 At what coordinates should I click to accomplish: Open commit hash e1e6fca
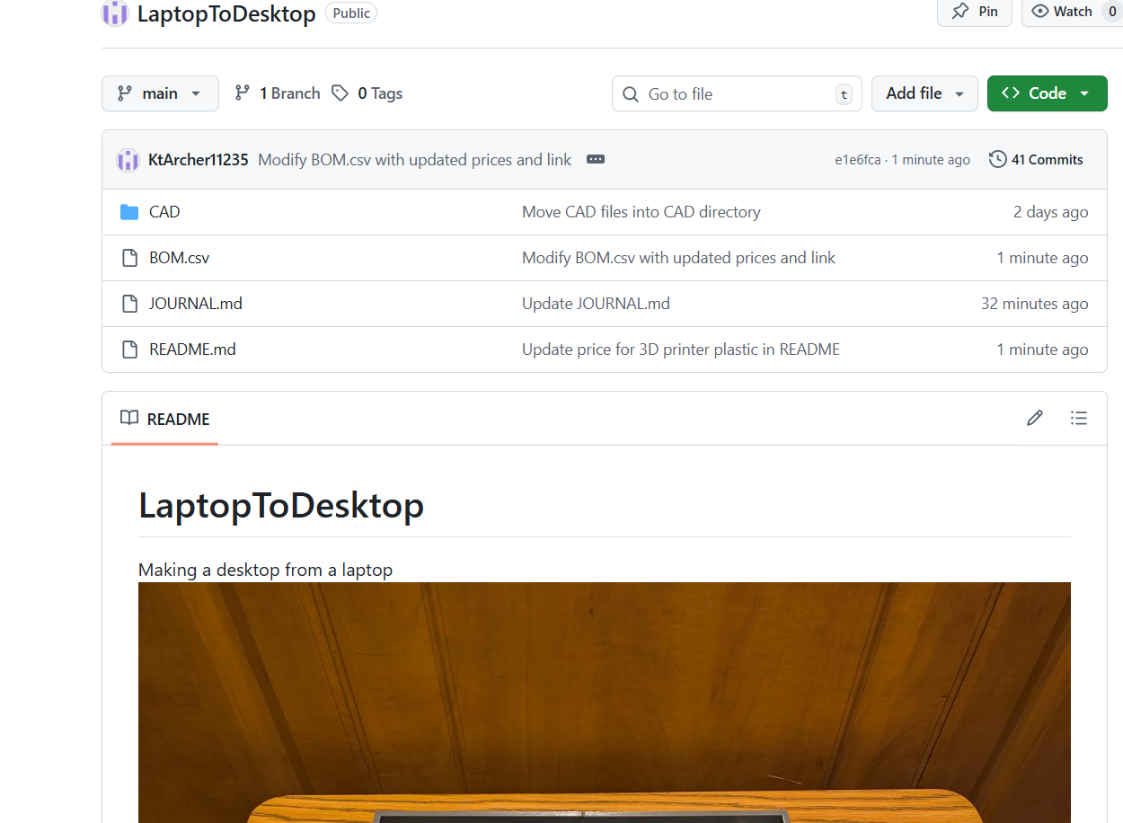click(x=857, y=160)
